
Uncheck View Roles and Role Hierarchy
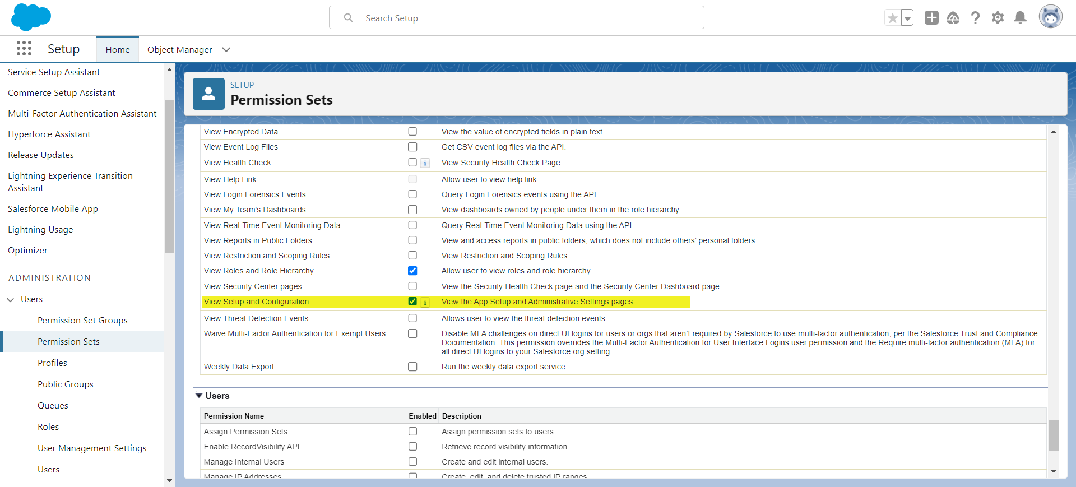click(x=412, y=271)
